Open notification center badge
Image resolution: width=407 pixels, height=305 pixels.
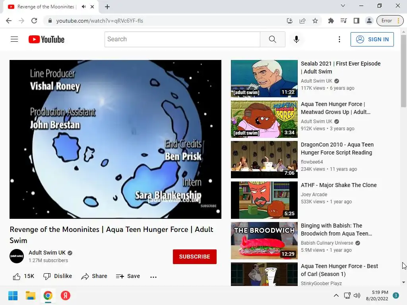(395, 295)
